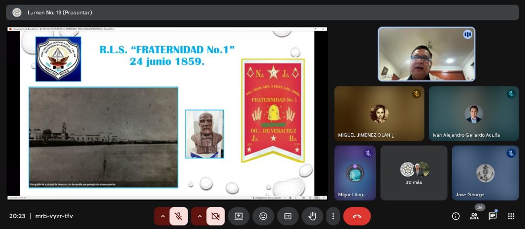
Task: Open the emoji reactions icon
Action: pos(263,216)
